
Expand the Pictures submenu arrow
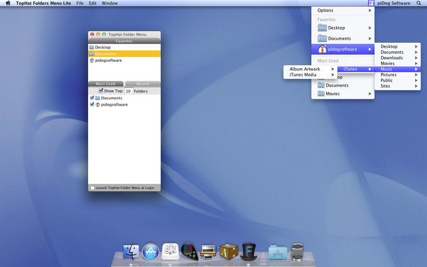pyautogui.click(x=416, y=75)
